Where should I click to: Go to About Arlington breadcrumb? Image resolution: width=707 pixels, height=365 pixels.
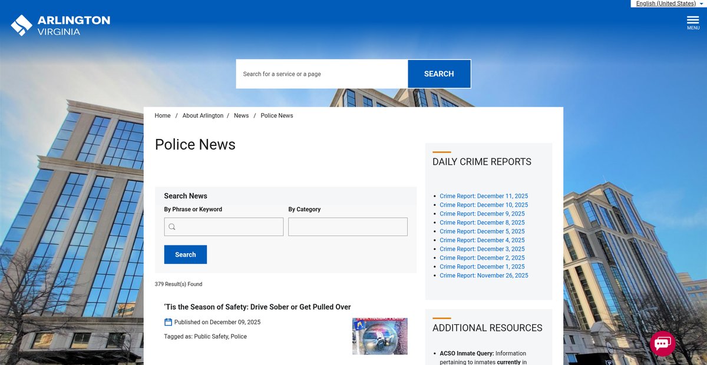203,115
